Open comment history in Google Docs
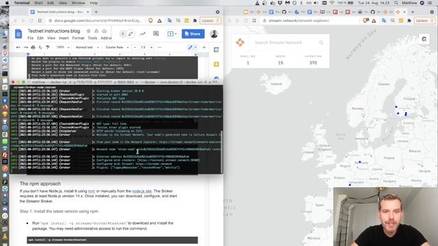The width and height of the screenshot is (438, 246). pos(156,33)
